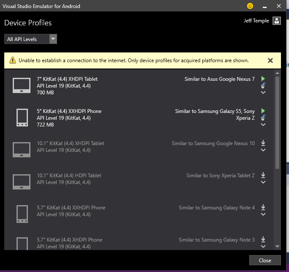289x272 pixels.
Task: Select the 5.7" XXHDPI Phone device icon
Action: pyautogui.click(x=22, y=214)
